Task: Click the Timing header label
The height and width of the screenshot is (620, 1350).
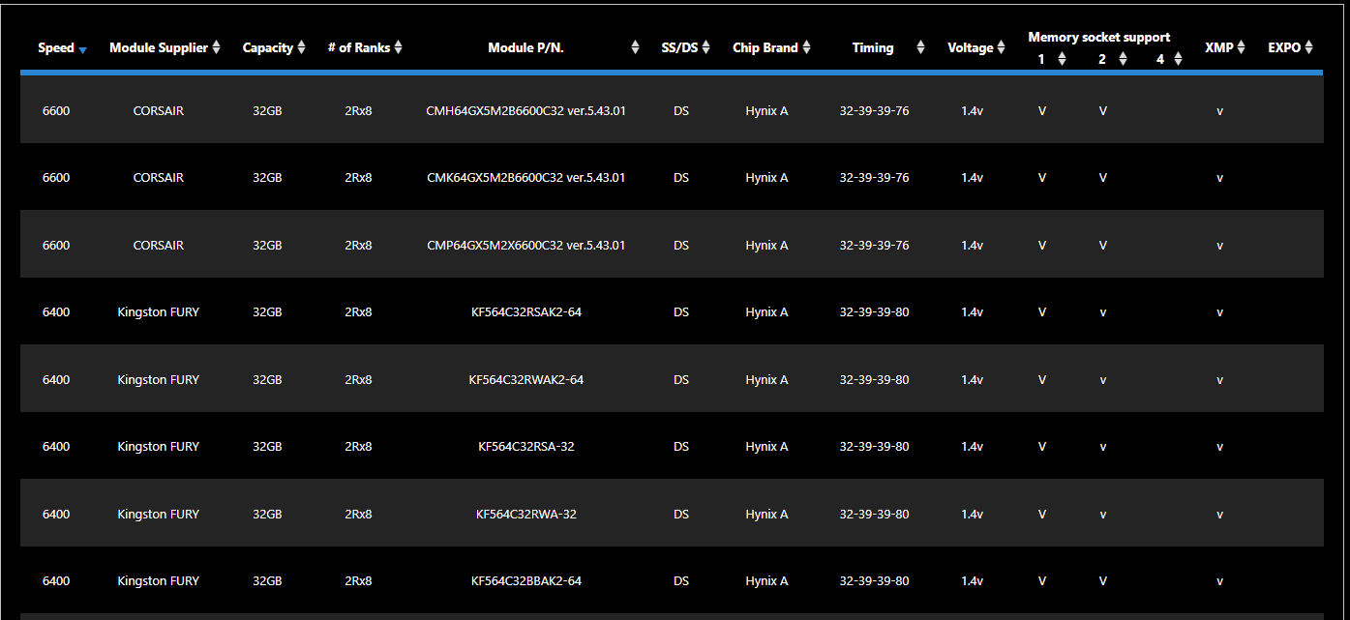Action: 873,47
